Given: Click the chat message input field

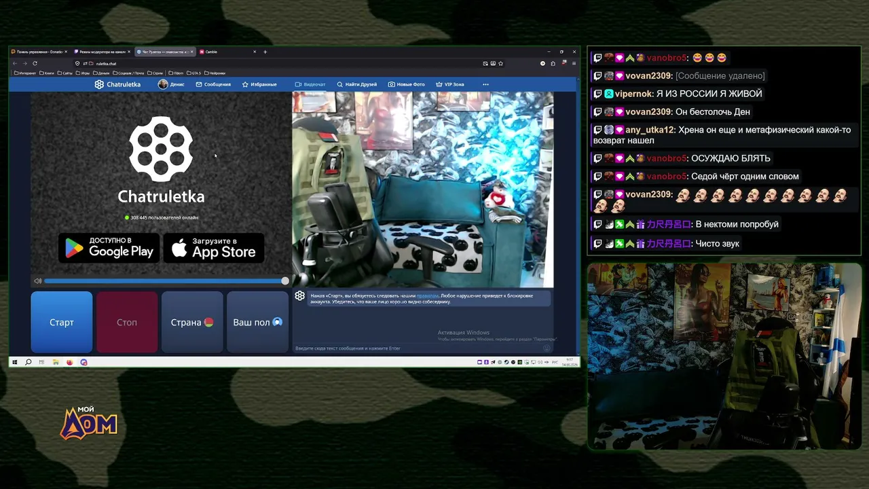Looking at the screenshot, I should click(418, 348).
